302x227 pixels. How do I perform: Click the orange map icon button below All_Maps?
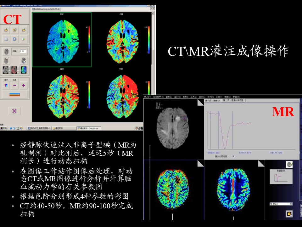(289, 214)
